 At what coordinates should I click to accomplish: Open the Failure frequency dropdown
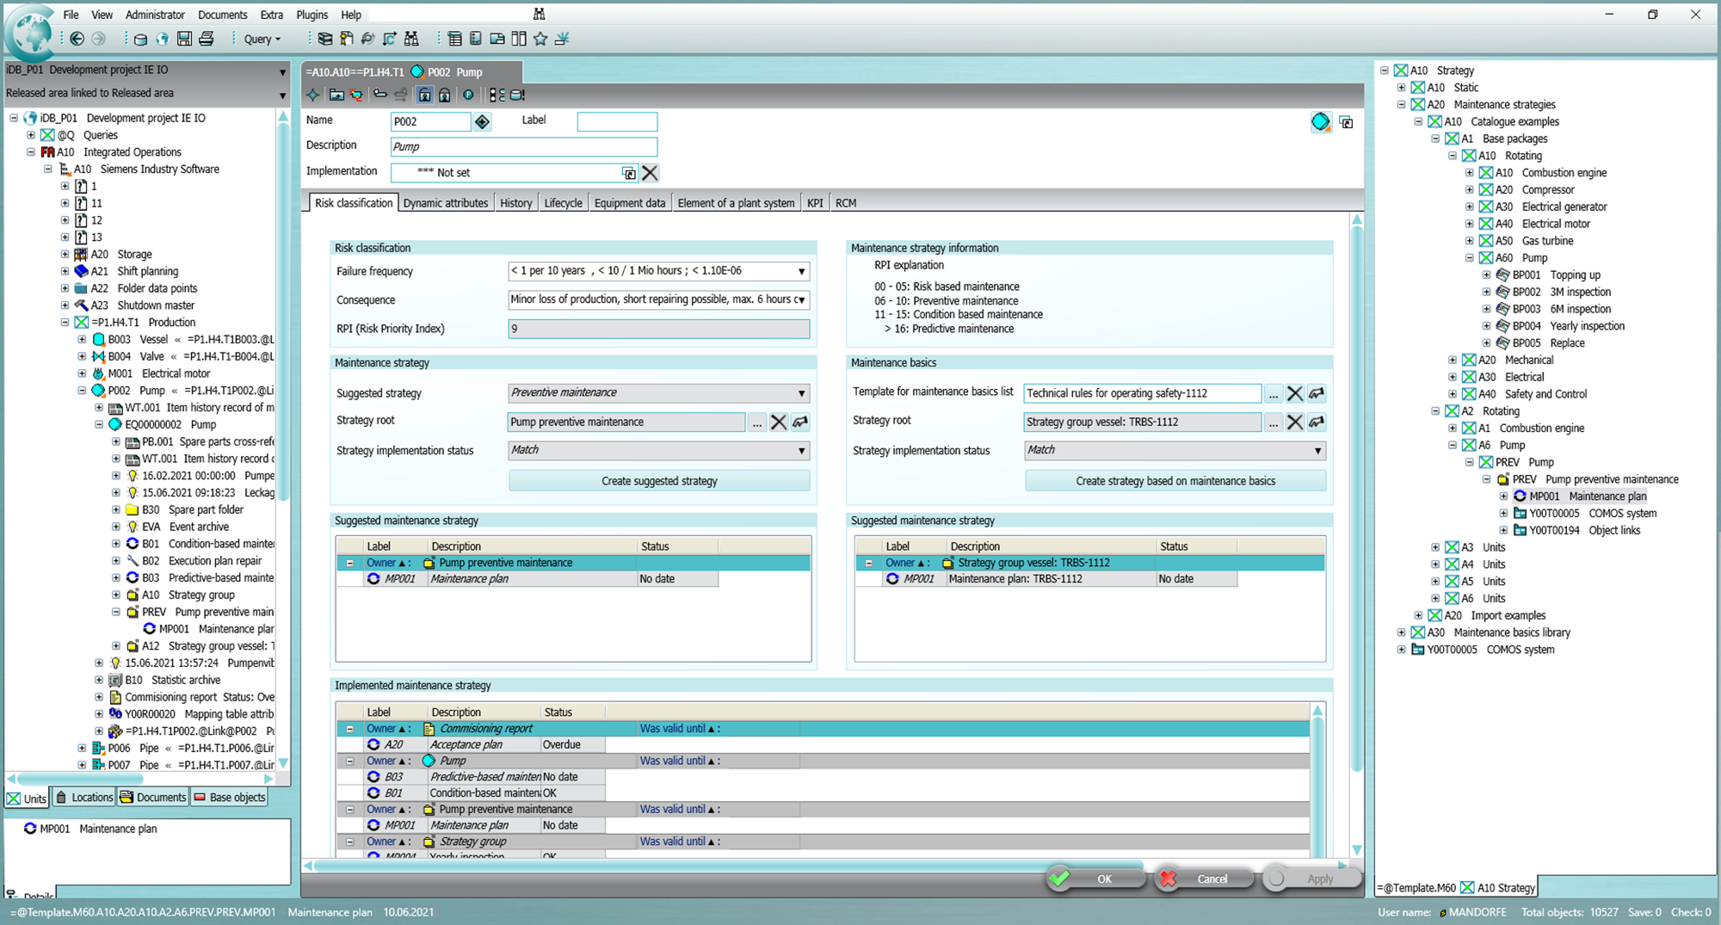(x=801, y=272)
